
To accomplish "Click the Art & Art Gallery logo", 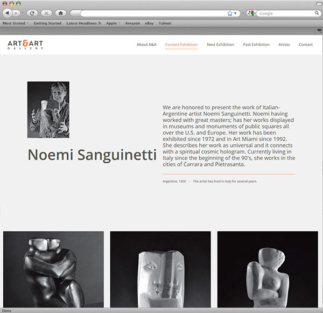I will tap(25, 45).
